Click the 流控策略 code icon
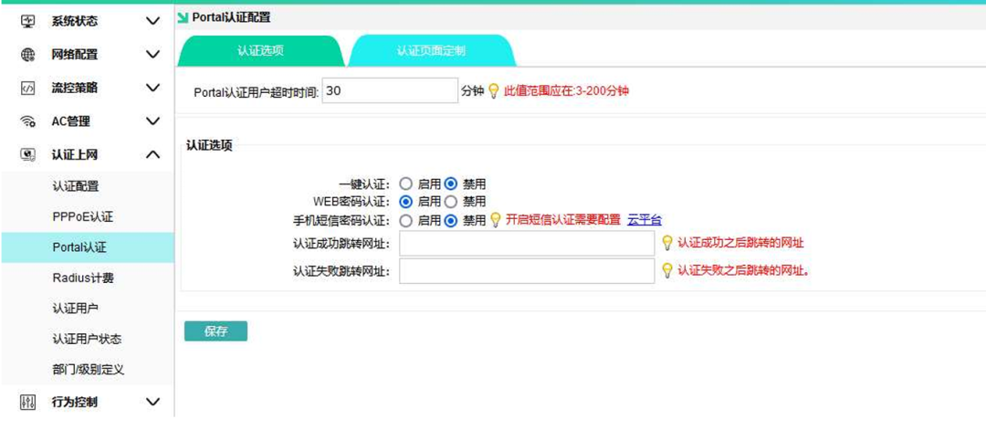Viewport: 986px width, 430px height. point(27,88)
